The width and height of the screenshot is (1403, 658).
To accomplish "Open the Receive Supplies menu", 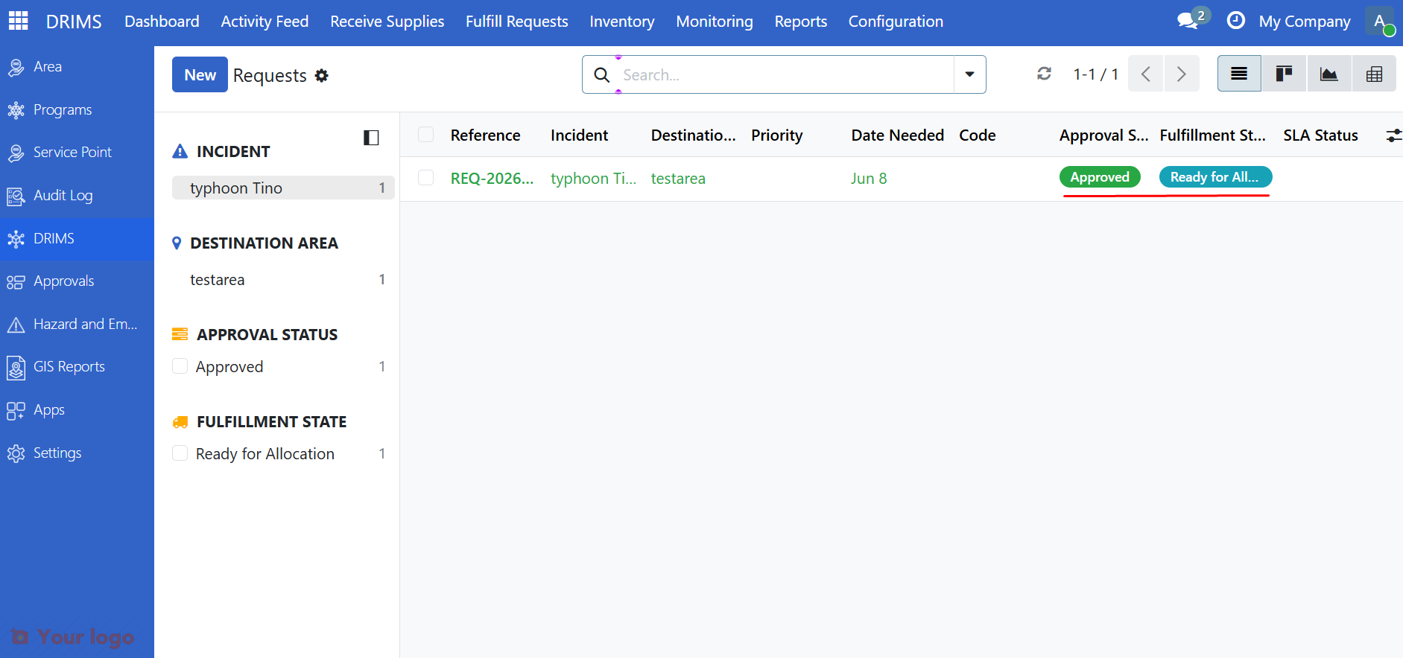I will coord(387,22).
